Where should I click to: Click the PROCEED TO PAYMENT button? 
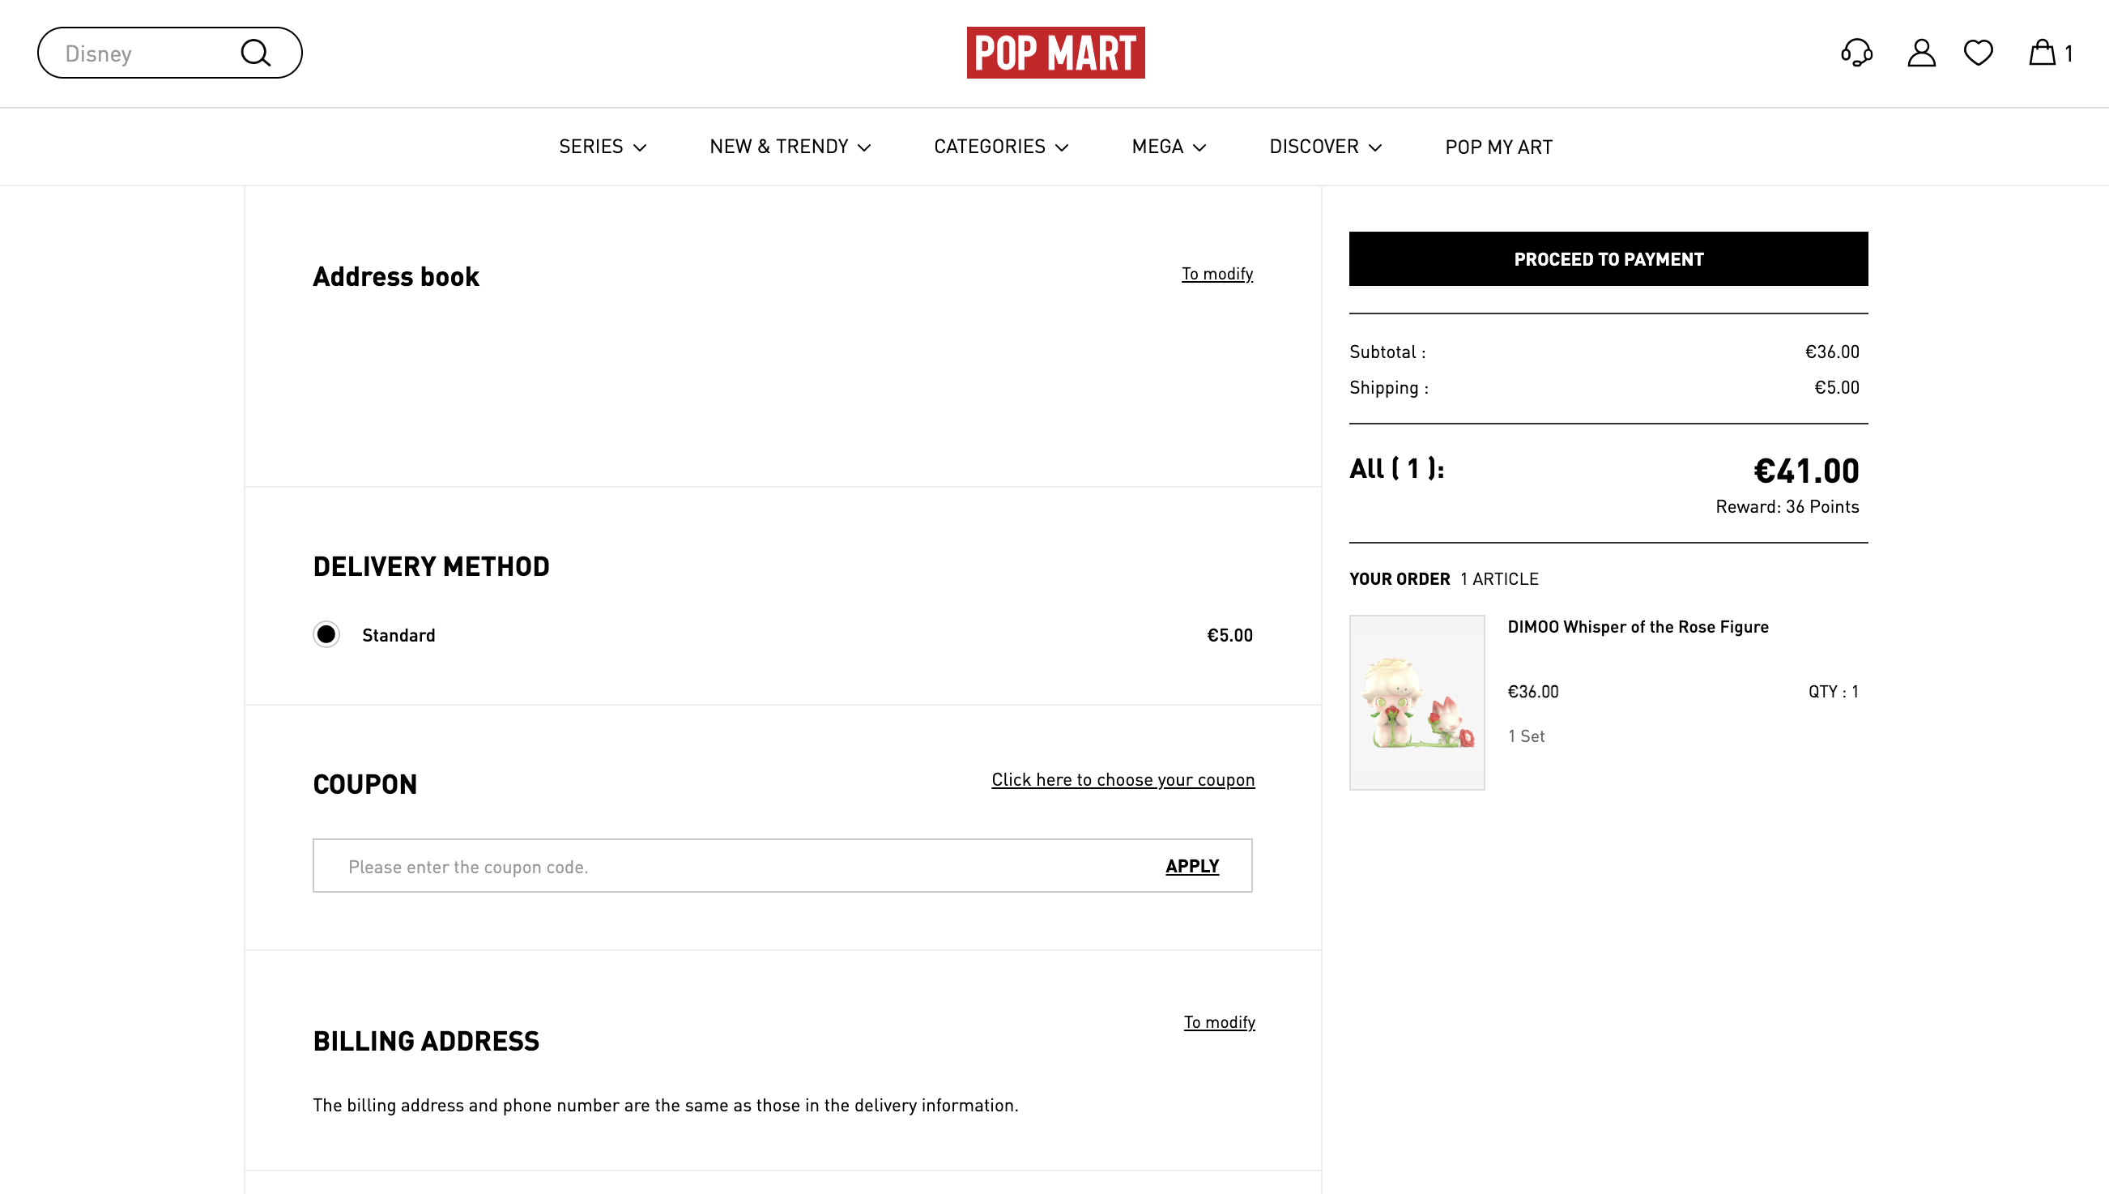pyautogui.click(x=1608, y=259)
